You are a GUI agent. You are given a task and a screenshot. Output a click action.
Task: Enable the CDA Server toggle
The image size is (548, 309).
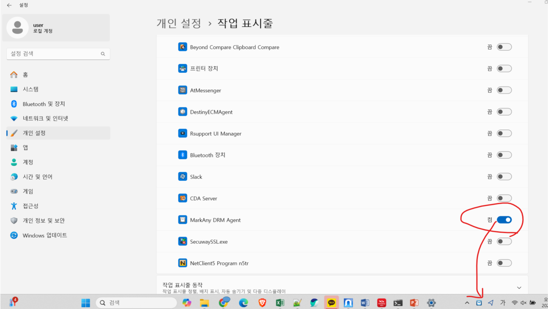click(x=504, y=198)
